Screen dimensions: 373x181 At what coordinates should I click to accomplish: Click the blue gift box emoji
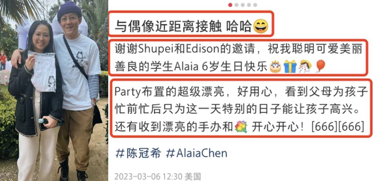coord(290,67)
